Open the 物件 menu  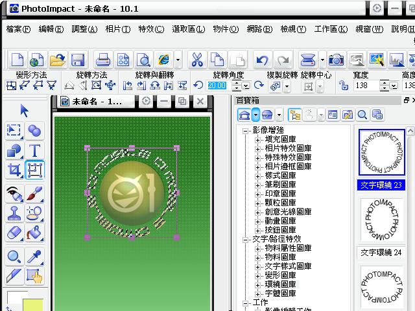(x=226, y=29)
